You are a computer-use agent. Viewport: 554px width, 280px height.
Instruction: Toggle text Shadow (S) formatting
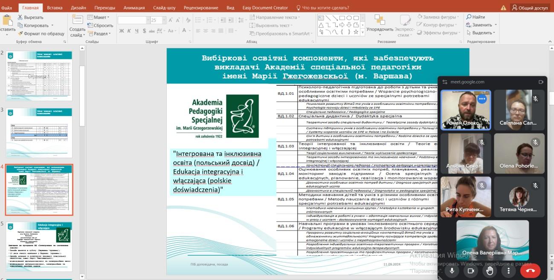(x=144, y=31)
